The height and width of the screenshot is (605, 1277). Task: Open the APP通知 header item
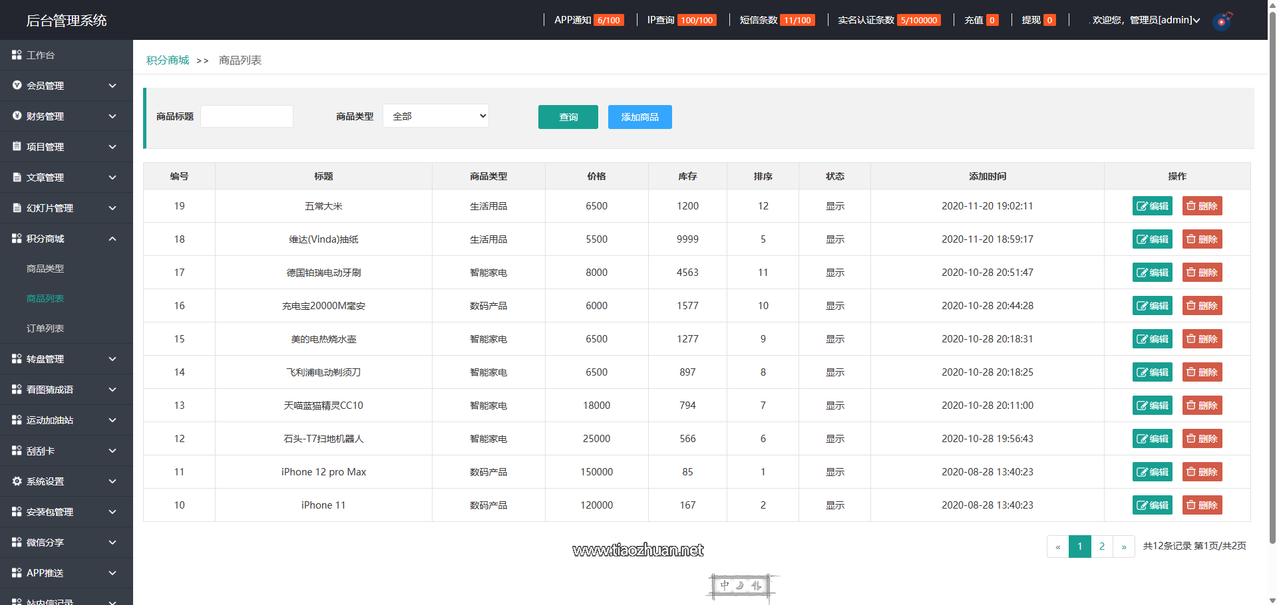click(x=589, y=20)
